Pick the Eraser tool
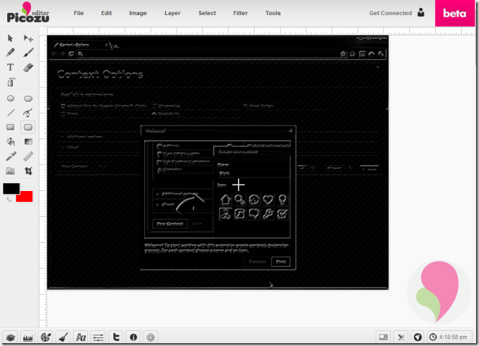Screen dimensions: 479x346 29,67
